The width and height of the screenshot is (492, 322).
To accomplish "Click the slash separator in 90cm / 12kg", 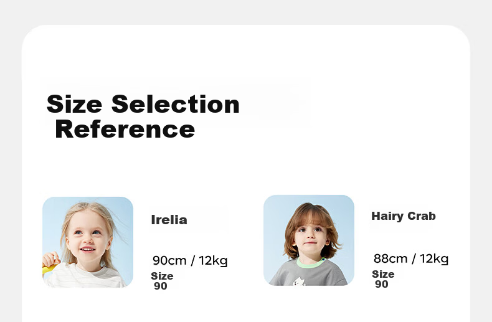I will [192, 260].
